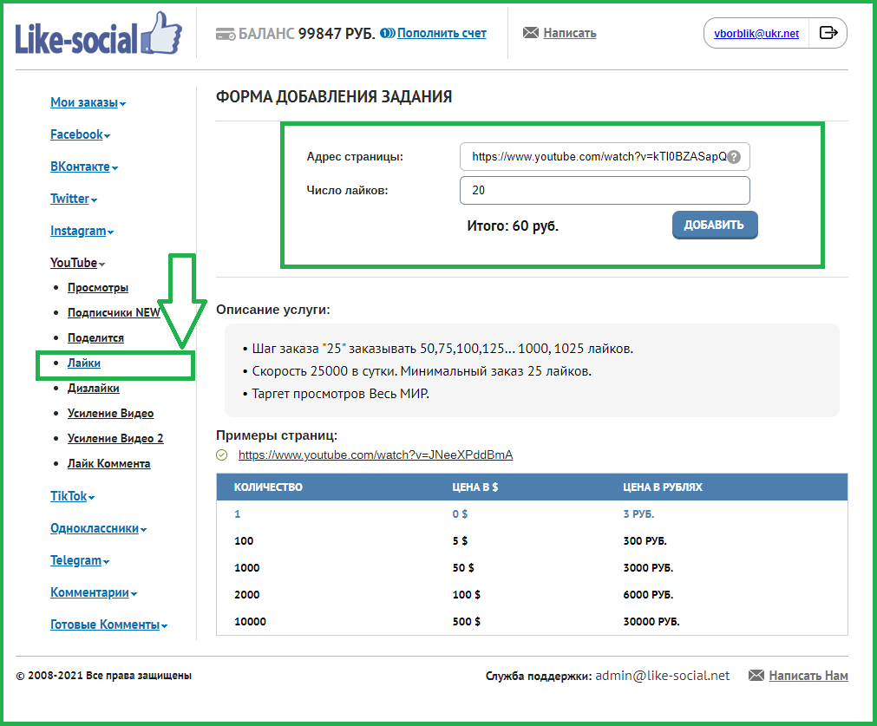Open the example YouTube link JNeeXPddBmA

pyautogui.click(x=376, y=455)
